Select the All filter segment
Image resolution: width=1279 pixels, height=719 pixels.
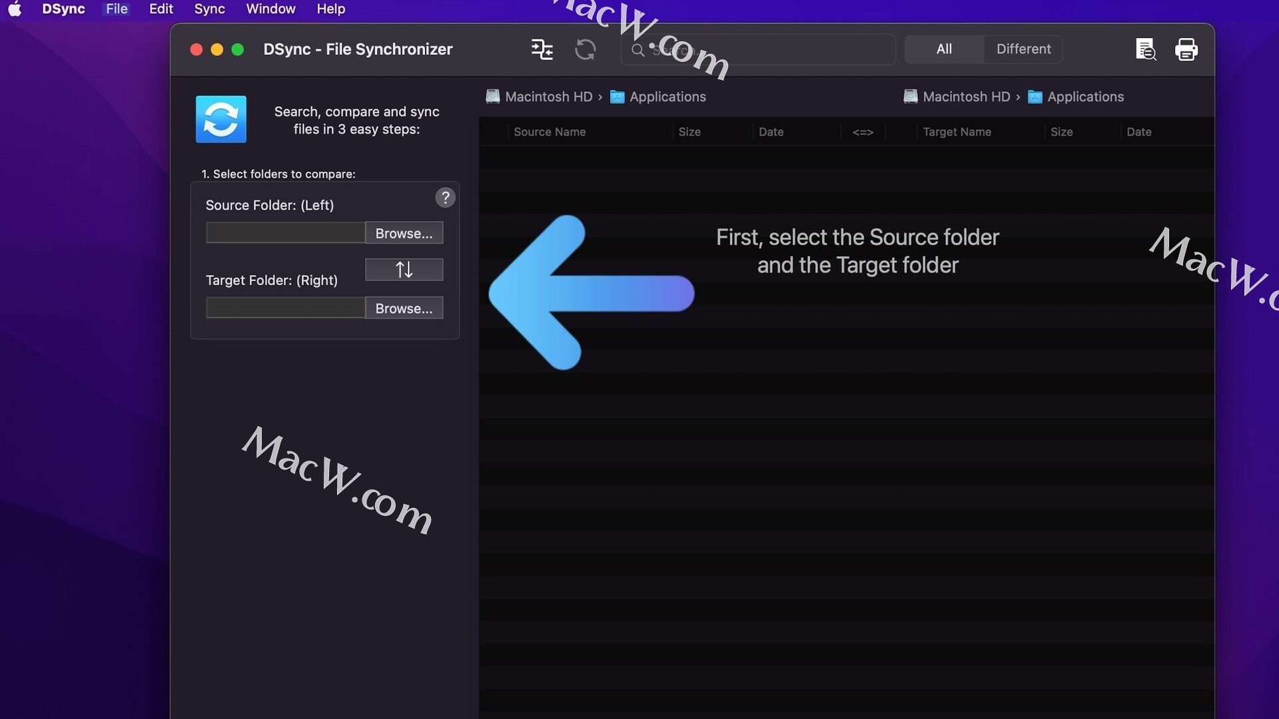[944, 49]
